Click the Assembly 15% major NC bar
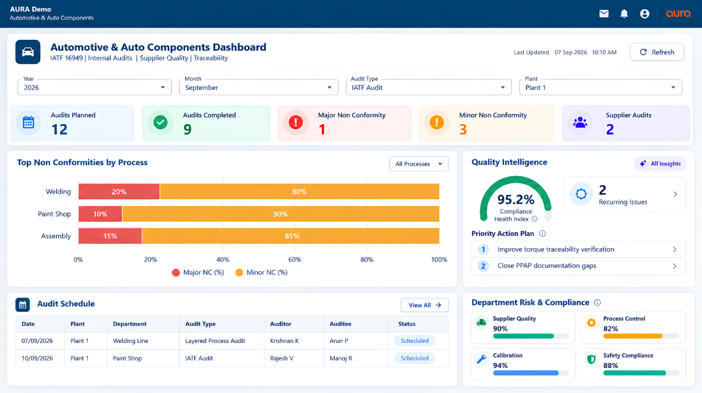 (x=110, y=236)
